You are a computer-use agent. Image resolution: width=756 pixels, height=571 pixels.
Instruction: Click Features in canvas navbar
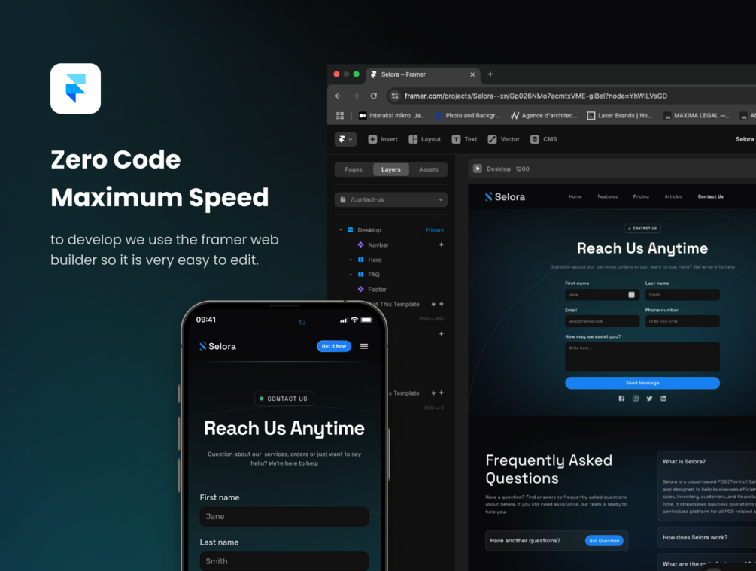pos(608,197)
